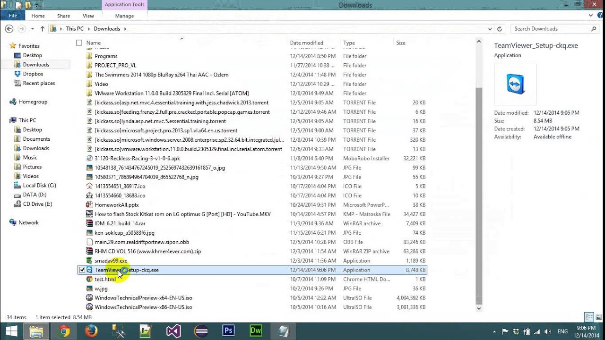This screenshot has width=605, height=340.
Task: Open Customize Quick Access Toolbar dropdown
Action: 37,5
